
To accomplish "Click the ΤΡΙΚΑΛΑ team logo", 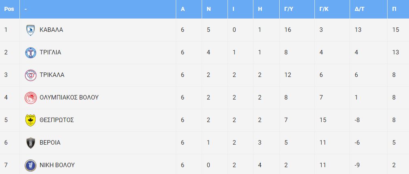I will coord(31,75).
